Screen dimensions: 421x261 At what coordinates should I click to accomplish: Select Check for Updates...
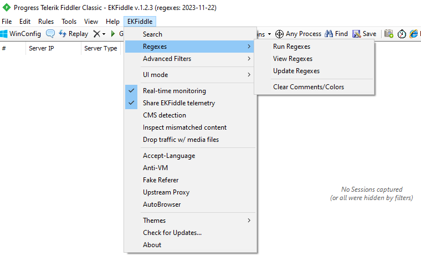click(190, 233)
